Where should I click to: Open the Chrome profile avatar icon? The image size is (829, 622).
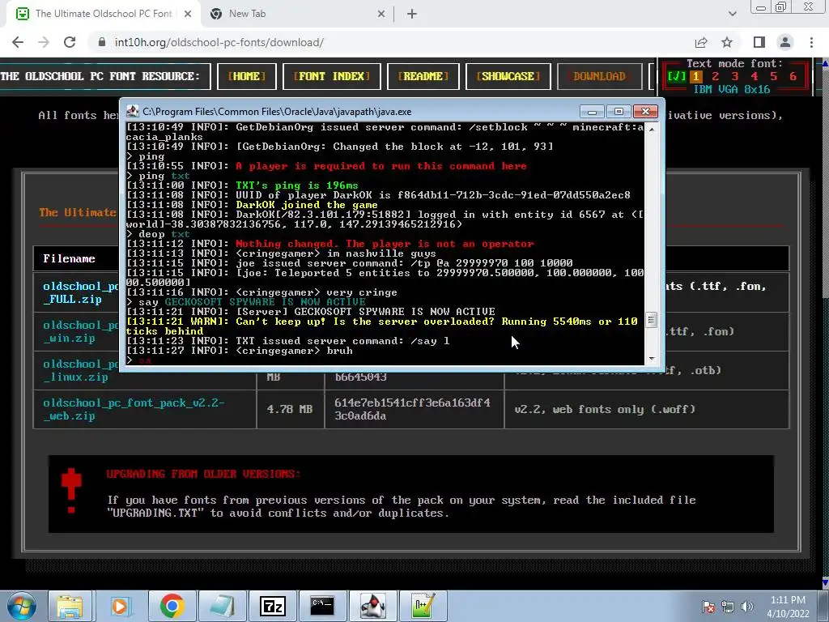[x=785, y=42]
